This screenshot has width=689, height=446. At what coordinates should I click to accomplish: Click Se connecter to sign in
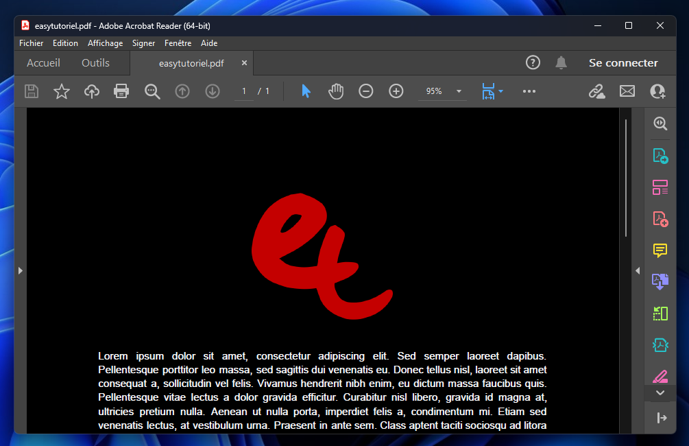[623, 63]
